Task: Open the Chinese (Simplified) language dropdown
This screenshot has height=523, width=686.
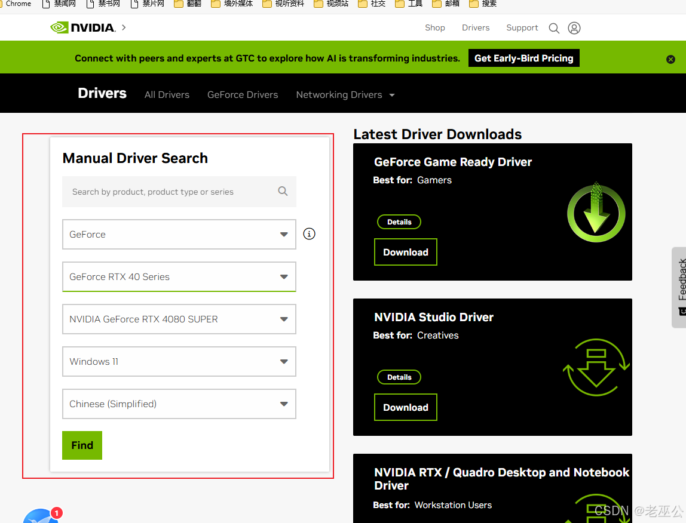Action: [179, 404]
